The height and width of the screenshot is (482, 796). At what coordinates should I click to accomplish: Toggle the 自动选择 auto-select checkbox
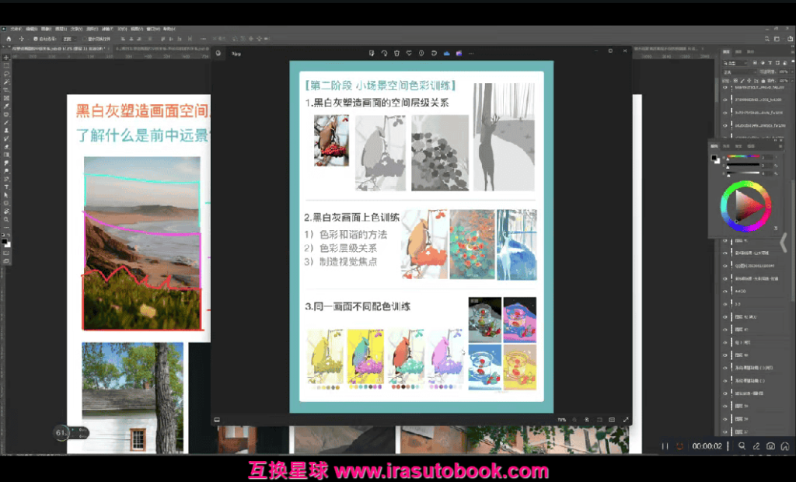[36, 39]
